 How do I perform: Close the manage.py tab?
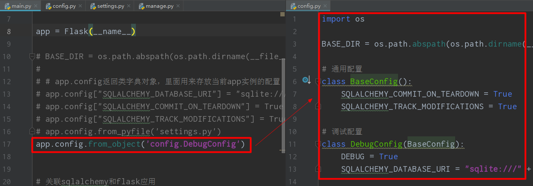tap(178, 6)
